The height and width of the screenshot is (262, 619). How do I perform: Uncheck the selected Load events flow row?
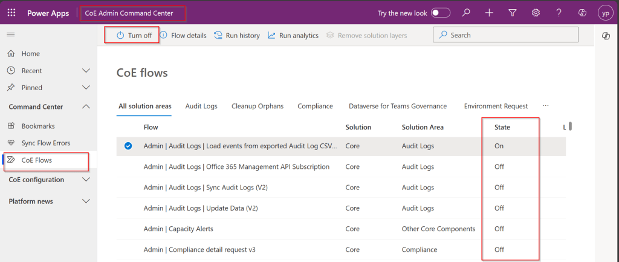tap(128, 146)
